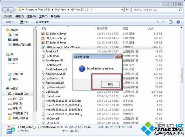Click ftpclientlan.dll file icon
Viewport: 185px width, 137px height.
point(43,78)
